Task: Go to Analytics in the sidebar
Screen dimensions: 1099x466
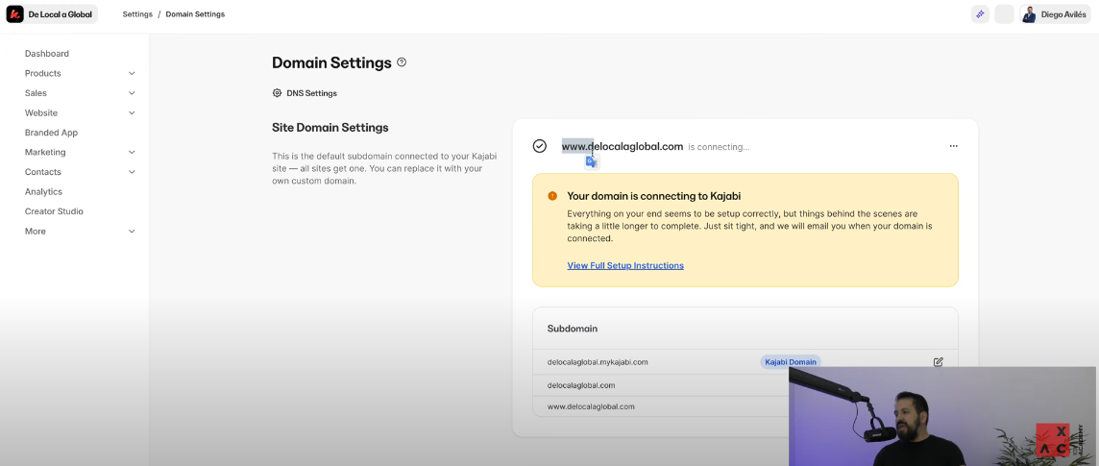Action: click(43, 192)
